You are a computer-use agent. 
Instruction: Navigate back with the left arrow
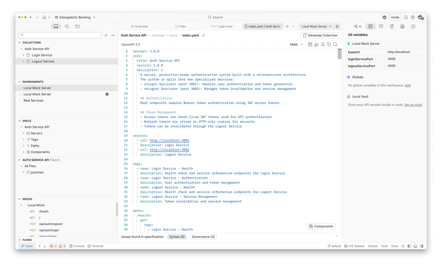click(31, 17)
